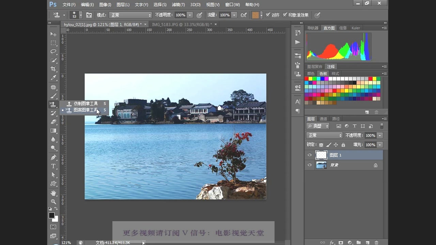436x245 pixels.
Task: Select the Dodge tool
Action: click(x=53, y=148)
